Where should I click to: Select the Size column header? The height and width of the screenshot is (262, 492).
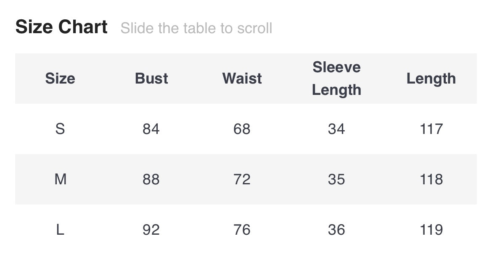coord(60,79)
